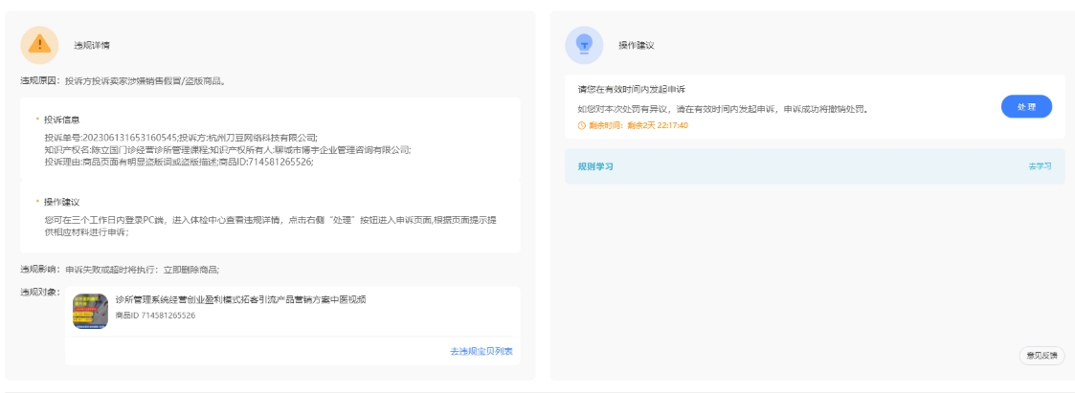Click the blue lightbulb suggestion icon

(x=584, y=44)
